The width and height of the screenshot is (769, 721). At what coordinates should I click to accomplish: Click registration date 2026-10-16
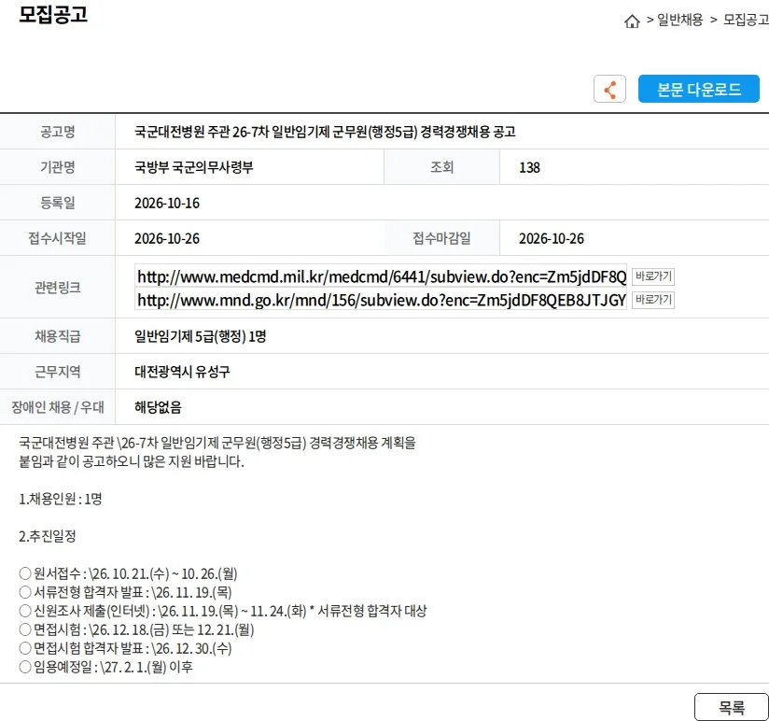click(167, 204)
